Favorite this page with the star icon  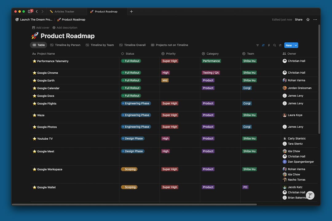(x=308, y=19)
